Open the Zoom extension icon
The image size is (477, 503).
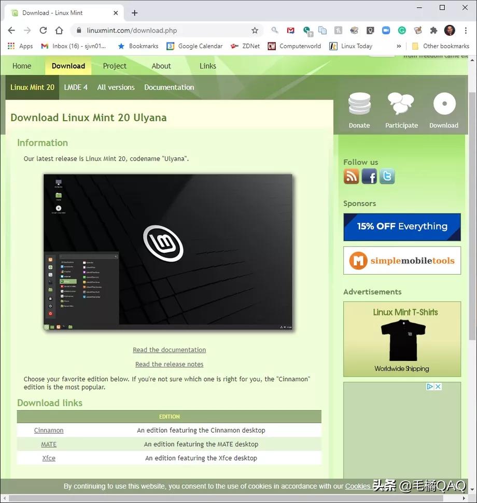387,31
